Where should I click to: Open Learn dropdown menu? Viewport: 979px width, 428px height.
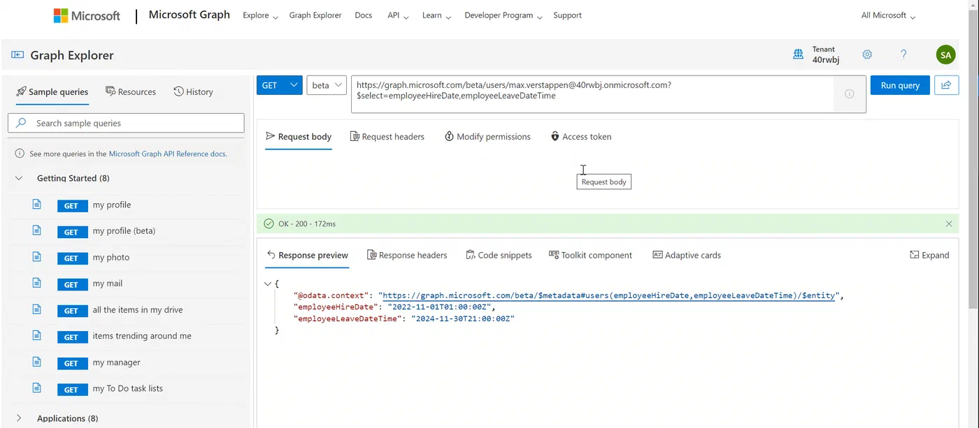pyautogui.click(x=436, y=15)
